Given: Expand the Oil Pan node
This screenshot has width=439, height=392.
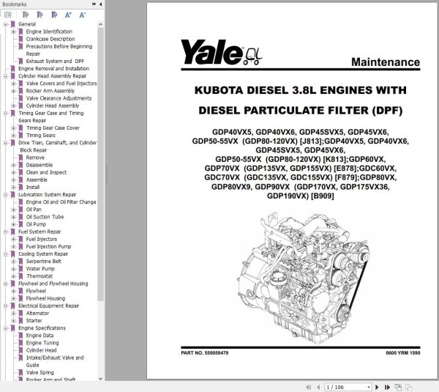Looking at the screenshot, I should pyautogui.click(x=13, y=210).
